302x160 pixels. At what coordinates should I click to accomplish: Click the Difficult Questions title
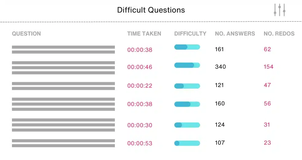pos(151,10)
